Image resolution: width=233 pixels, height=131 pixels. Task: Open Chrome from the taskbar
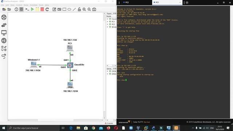click(93, 128)
